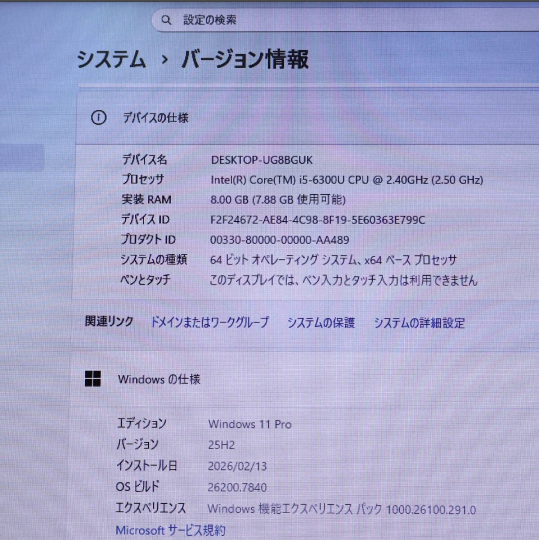This screenshot has width=539, height=540.
Task: Click the プロダクト ID label
Action: [148, 240]
